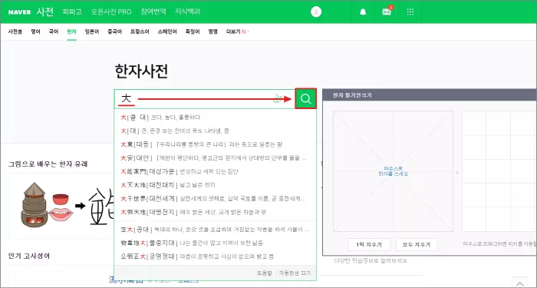The image size is (537, 288).
Task: Click the 한자 필기인식기 panel title bar
Action: 430,95
